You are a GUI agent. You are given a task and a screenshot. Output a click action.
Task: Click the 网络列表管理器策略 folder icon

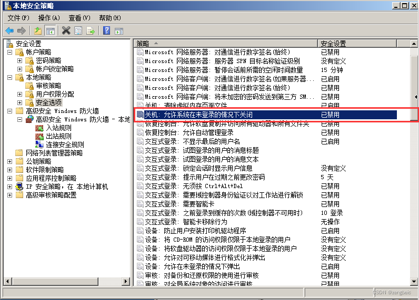[x=19, y=153]
